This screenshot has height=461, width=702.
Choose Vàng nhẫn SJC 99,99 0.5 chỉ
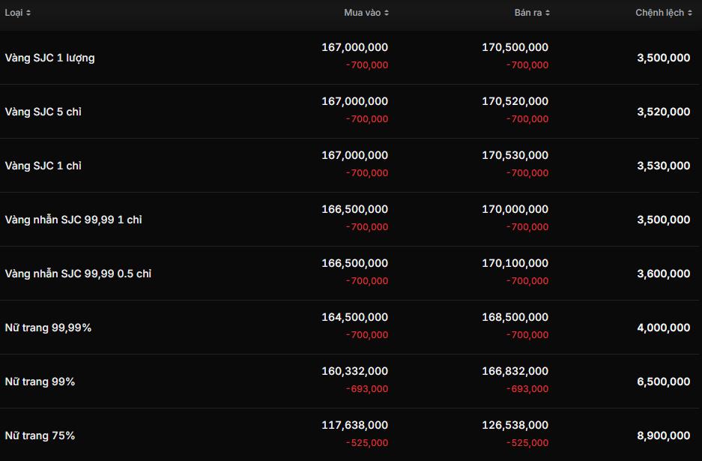[x=78, y=274]
